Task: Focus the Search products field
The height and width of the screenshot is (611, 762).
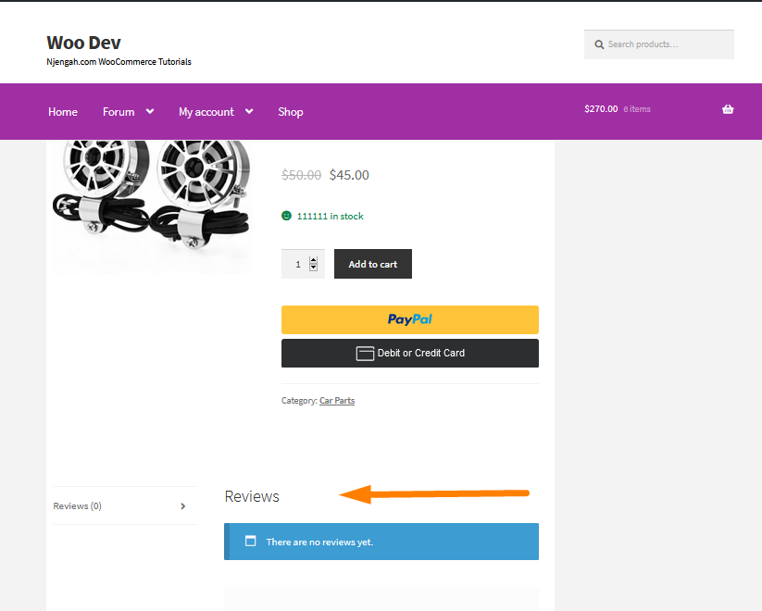Action: click(x=659, y=44)
